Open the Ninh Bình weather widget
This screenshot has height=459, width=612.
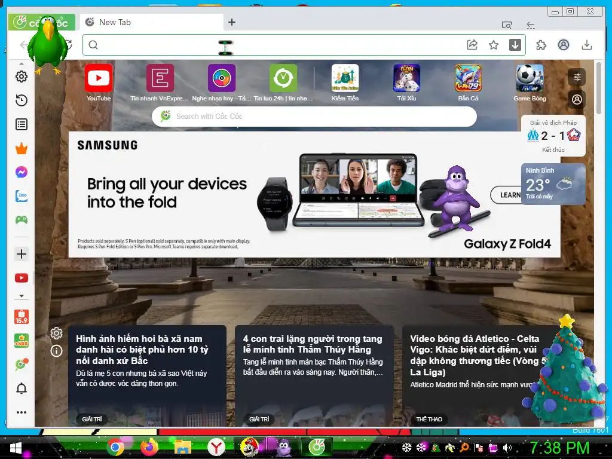tap(553, 184)
